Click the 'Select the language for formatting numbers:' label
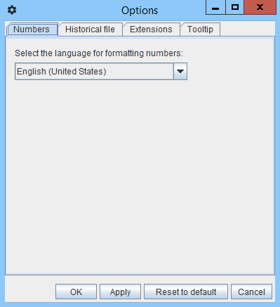Viewport: 280px width, 307px height. pos(99,53)
